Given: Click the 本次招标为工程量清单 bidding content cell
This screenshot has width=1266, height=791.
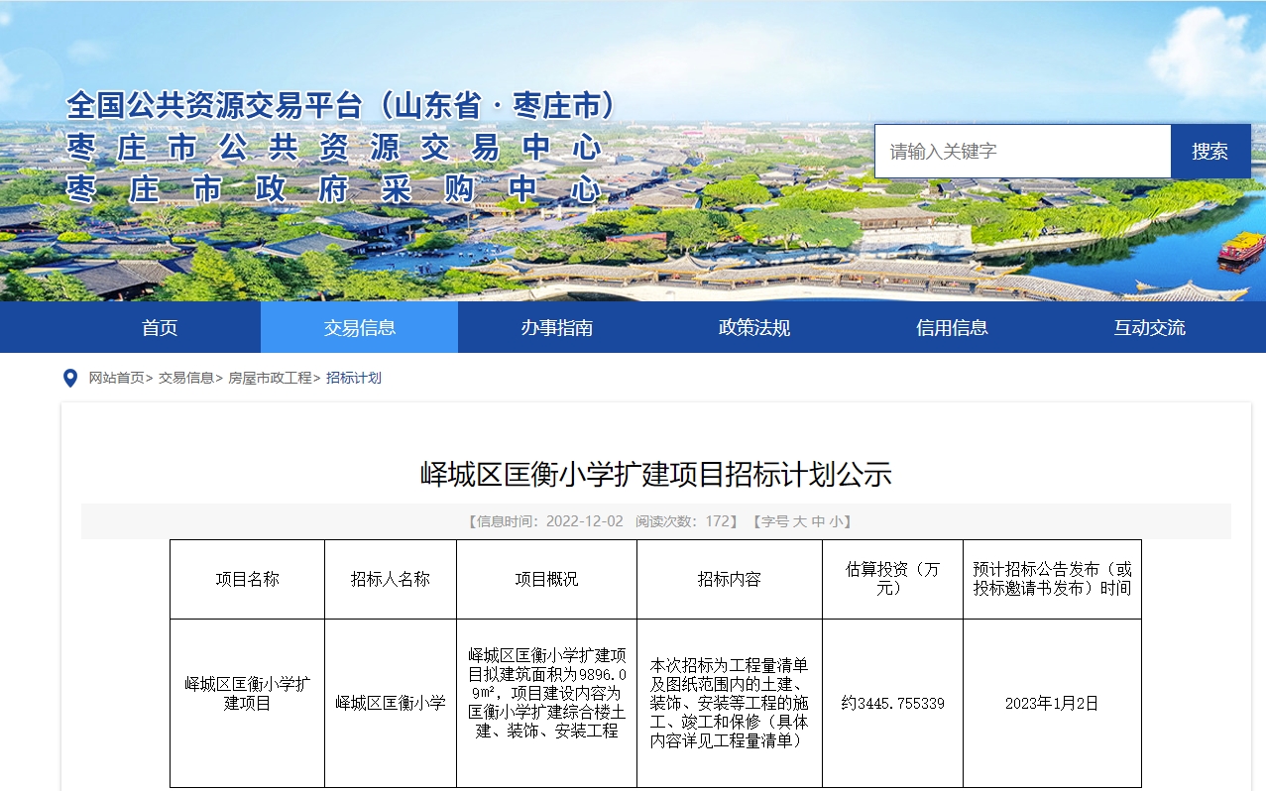Looking at the screenshot, I should [x=730, y=703].
